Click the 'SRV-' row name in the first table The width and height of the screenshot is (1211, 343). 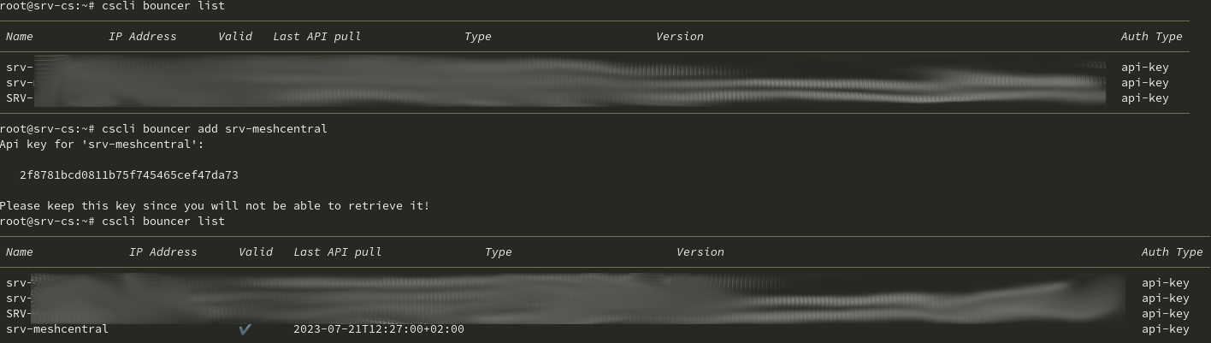pos(20,98)
